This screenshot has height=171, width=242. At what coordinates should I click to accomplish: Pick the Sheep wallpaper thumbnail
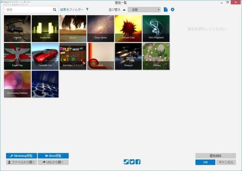point(156,56)
